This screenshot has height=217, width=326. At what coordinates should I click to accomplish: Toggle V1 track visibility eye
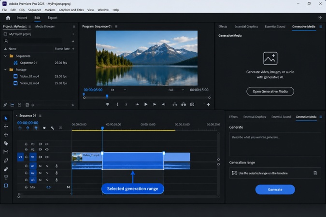tap(47, 157)
